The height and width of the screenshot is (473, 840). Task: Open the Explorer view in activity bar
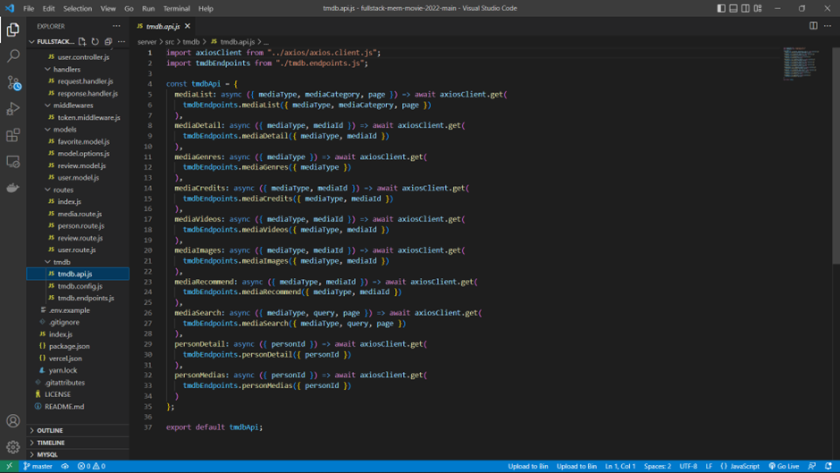click(x=13, y=30)
